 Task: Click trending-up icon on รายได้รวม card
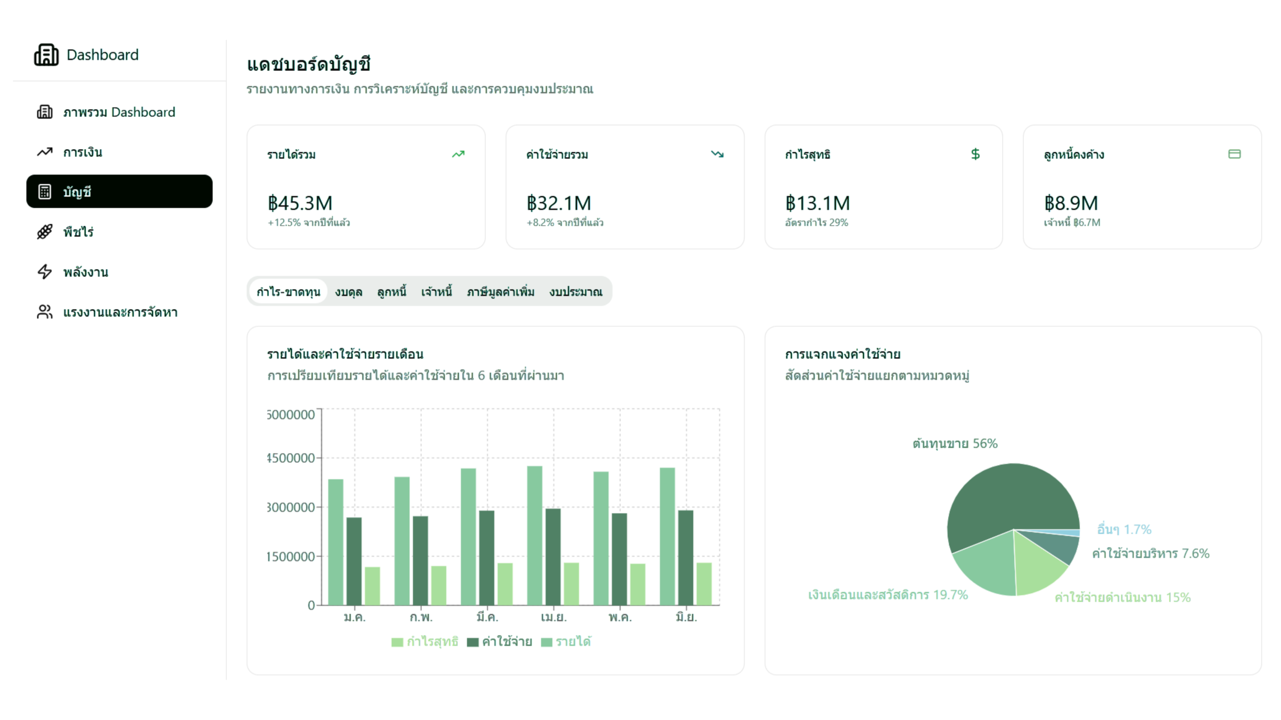(x=458, y=154)
